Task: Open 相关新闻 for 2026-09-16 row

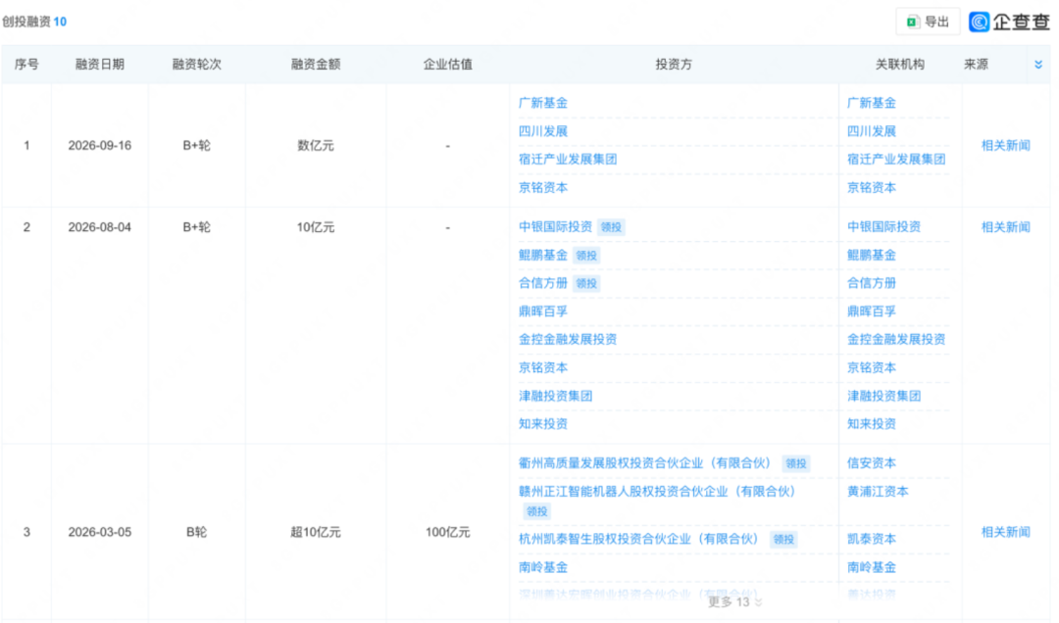Action: (1005, 145)
